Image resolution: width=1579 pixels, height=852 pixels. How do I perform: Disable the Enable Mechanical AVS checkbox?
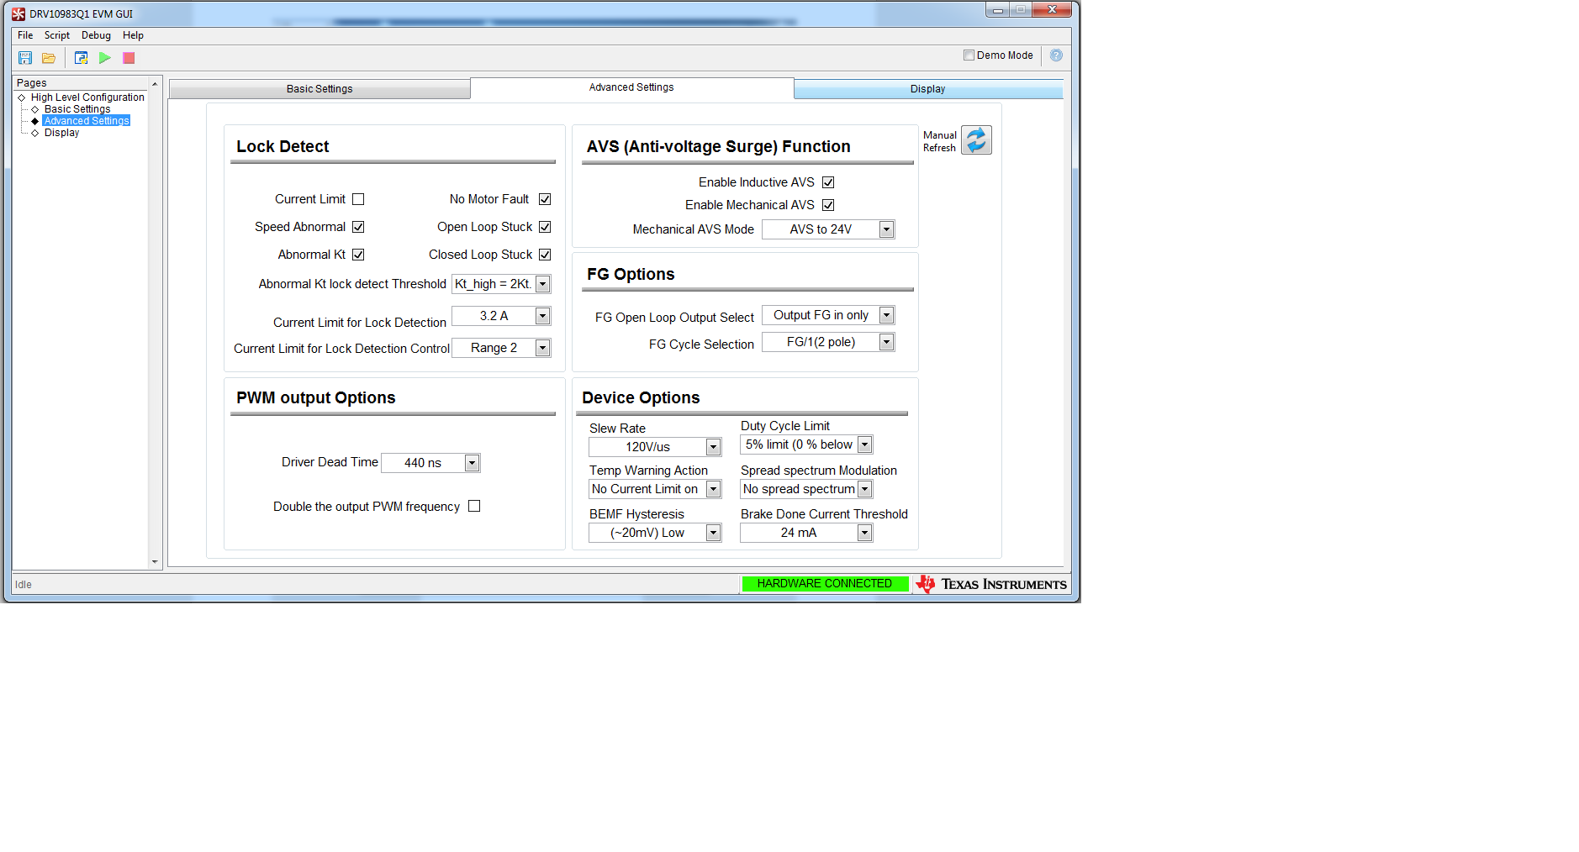point(828,205)
